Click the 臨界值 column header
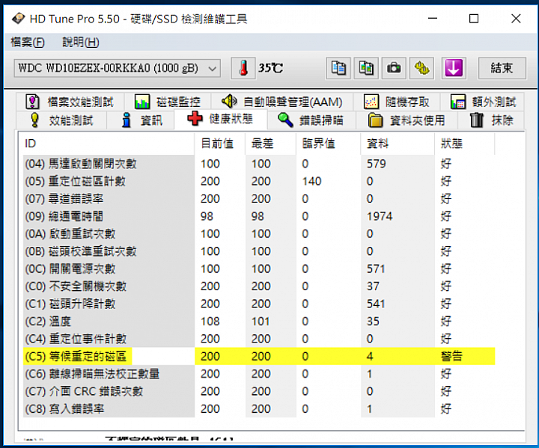Viewport: 539px width, 448px height. 329,144
